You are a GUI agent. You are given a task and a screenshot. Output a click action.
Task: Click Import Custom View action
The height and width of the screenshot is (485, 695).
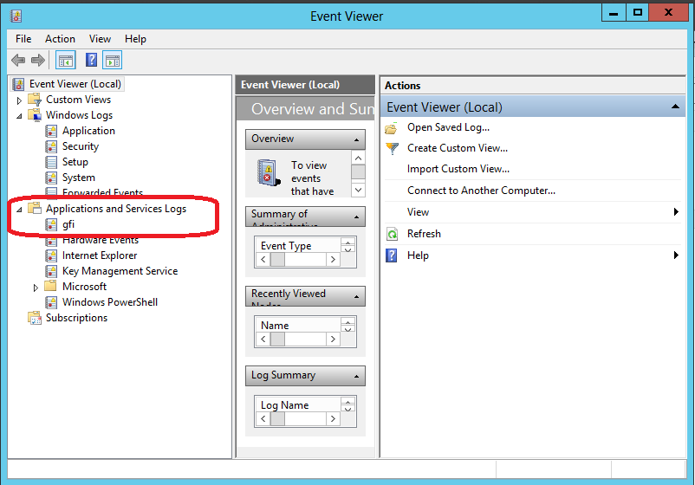pos(458,169)
